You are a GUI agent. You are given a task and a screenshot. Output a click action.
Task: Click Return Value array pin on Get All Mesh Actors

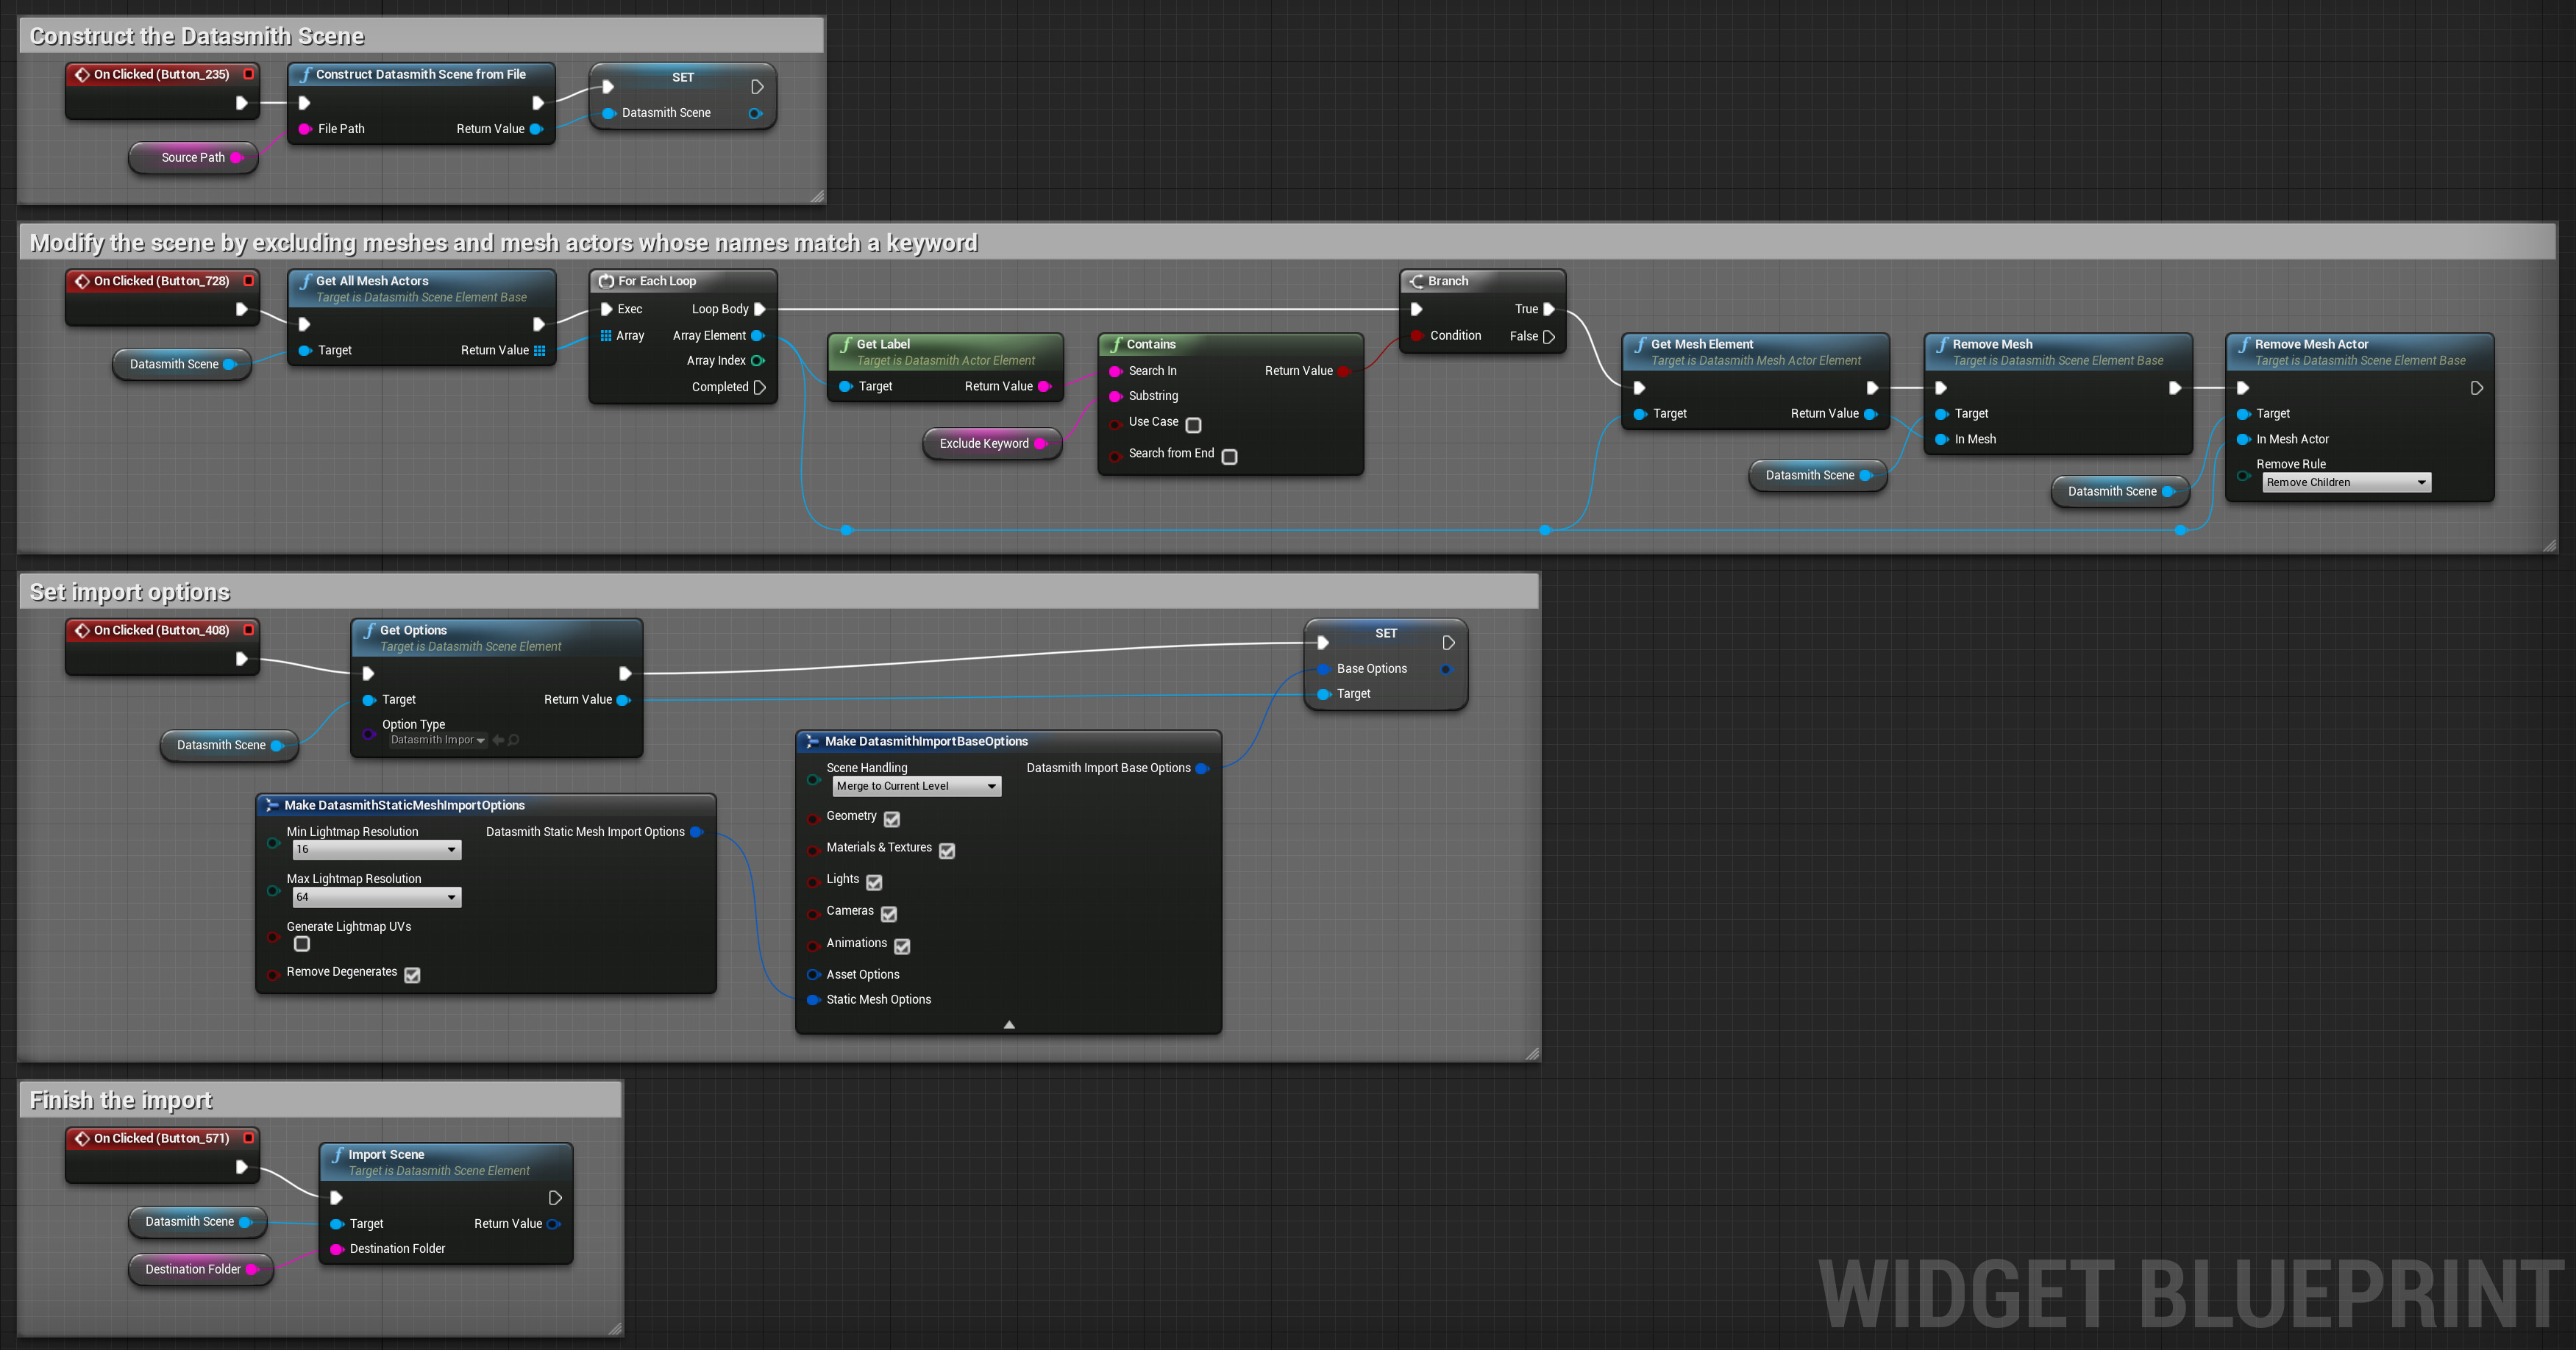(540, 351)
